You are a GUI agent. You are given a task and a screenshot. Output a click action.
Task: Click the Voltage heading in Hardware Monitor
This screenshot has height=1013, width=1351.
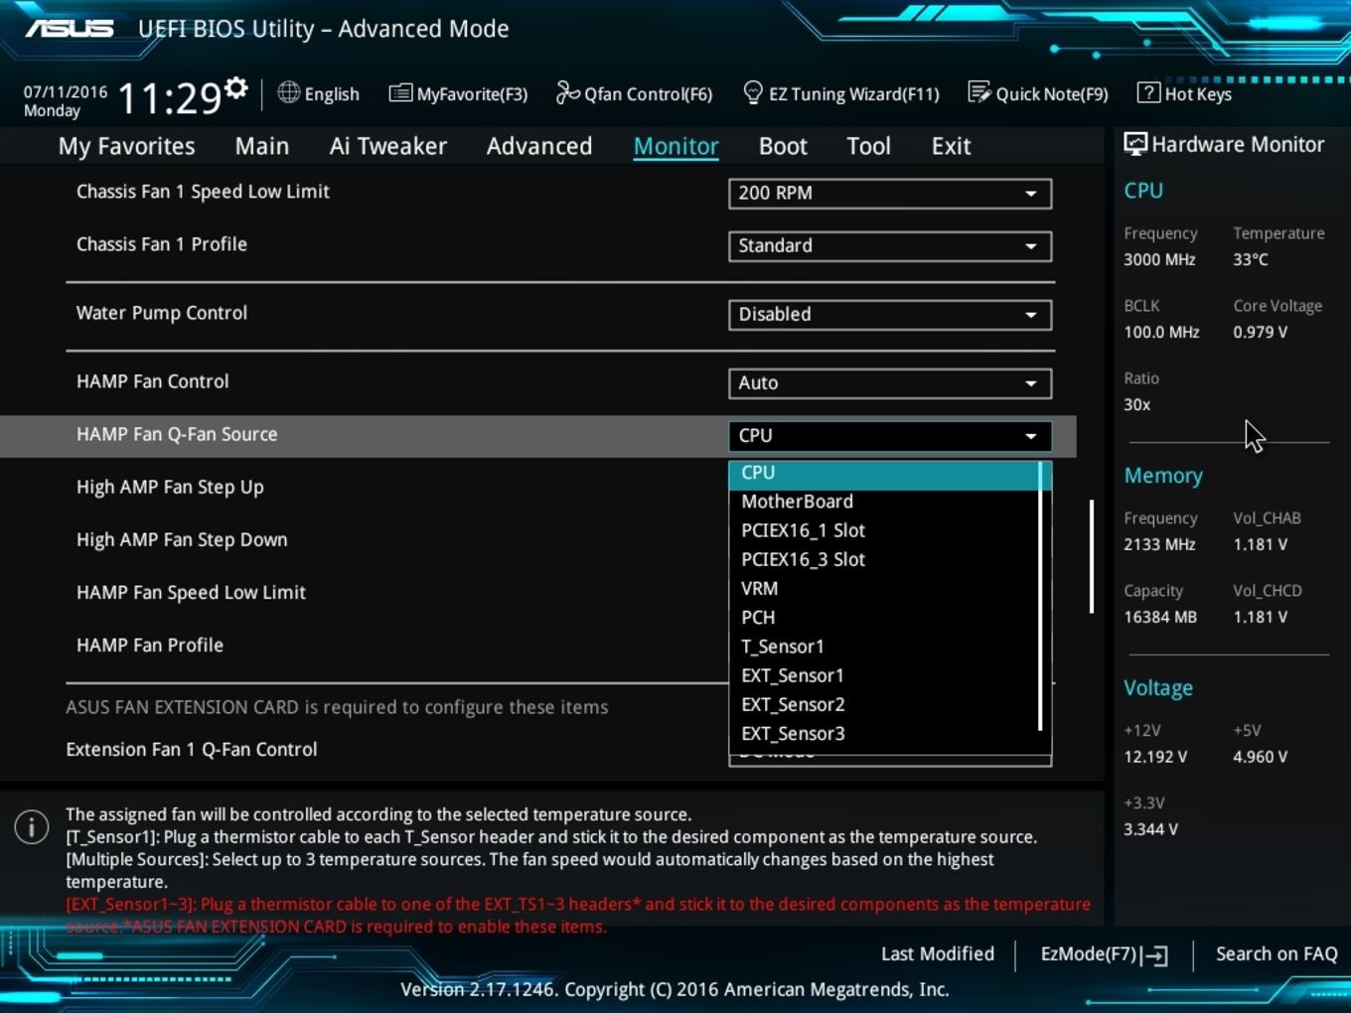coord(1158,688)
